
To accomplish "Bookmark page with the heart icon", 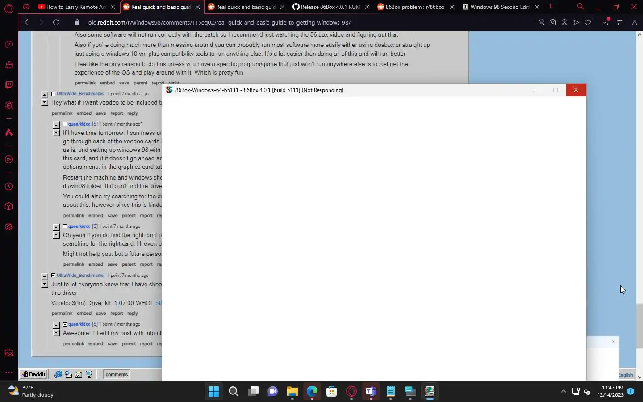I will (x=588, y=22).
